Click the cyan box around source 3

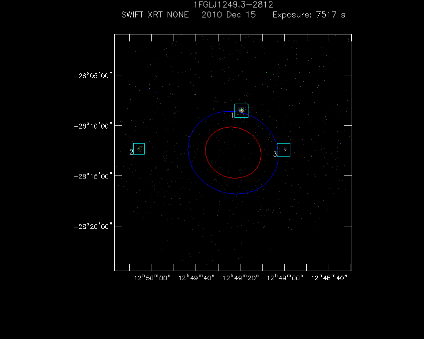pyautogui.click(x=284, y=150)
